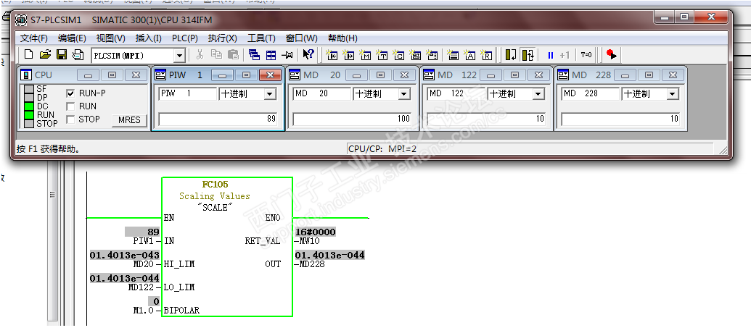Advance to next scan with +1

click(565, 55)
